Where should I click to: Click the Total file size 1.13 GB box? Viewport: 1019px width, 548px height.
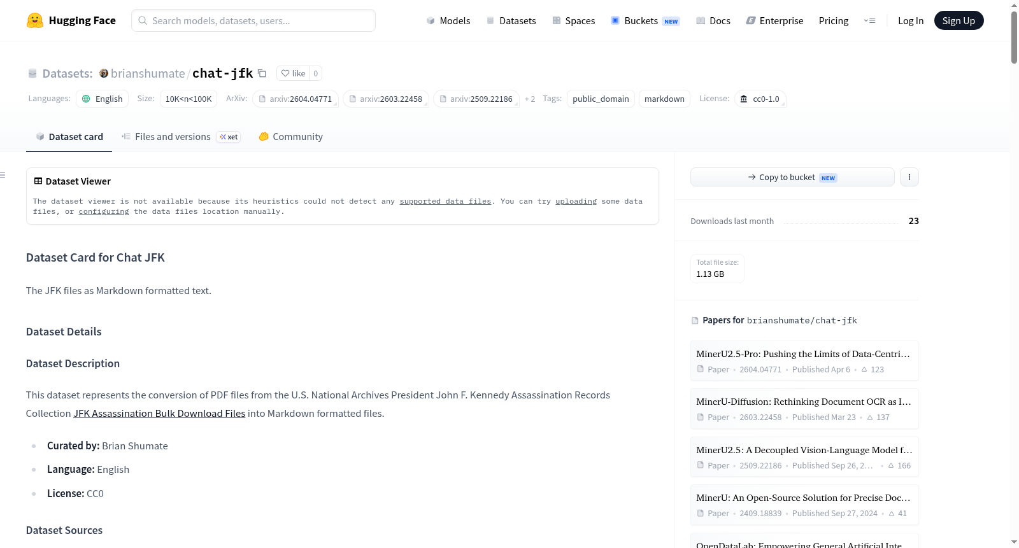point(717,268)
